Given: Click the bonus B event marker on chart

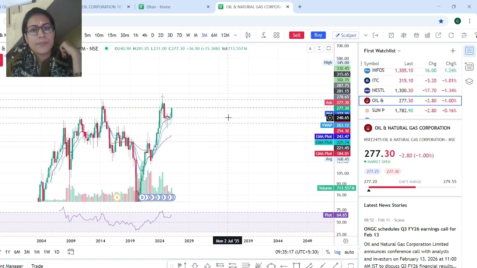Looking at the screenshot, I should [x=117, y=197].
